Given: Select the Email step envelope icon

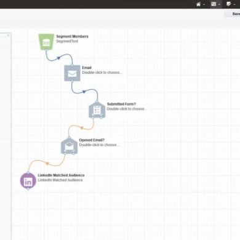Looking at the screenshot, I should pyautogui.click(x=72, y=73).
